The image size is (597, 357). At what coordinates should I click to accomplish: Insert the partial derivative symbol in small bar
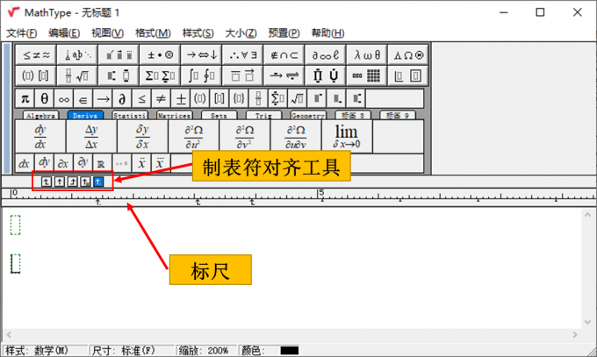[122, 99]
